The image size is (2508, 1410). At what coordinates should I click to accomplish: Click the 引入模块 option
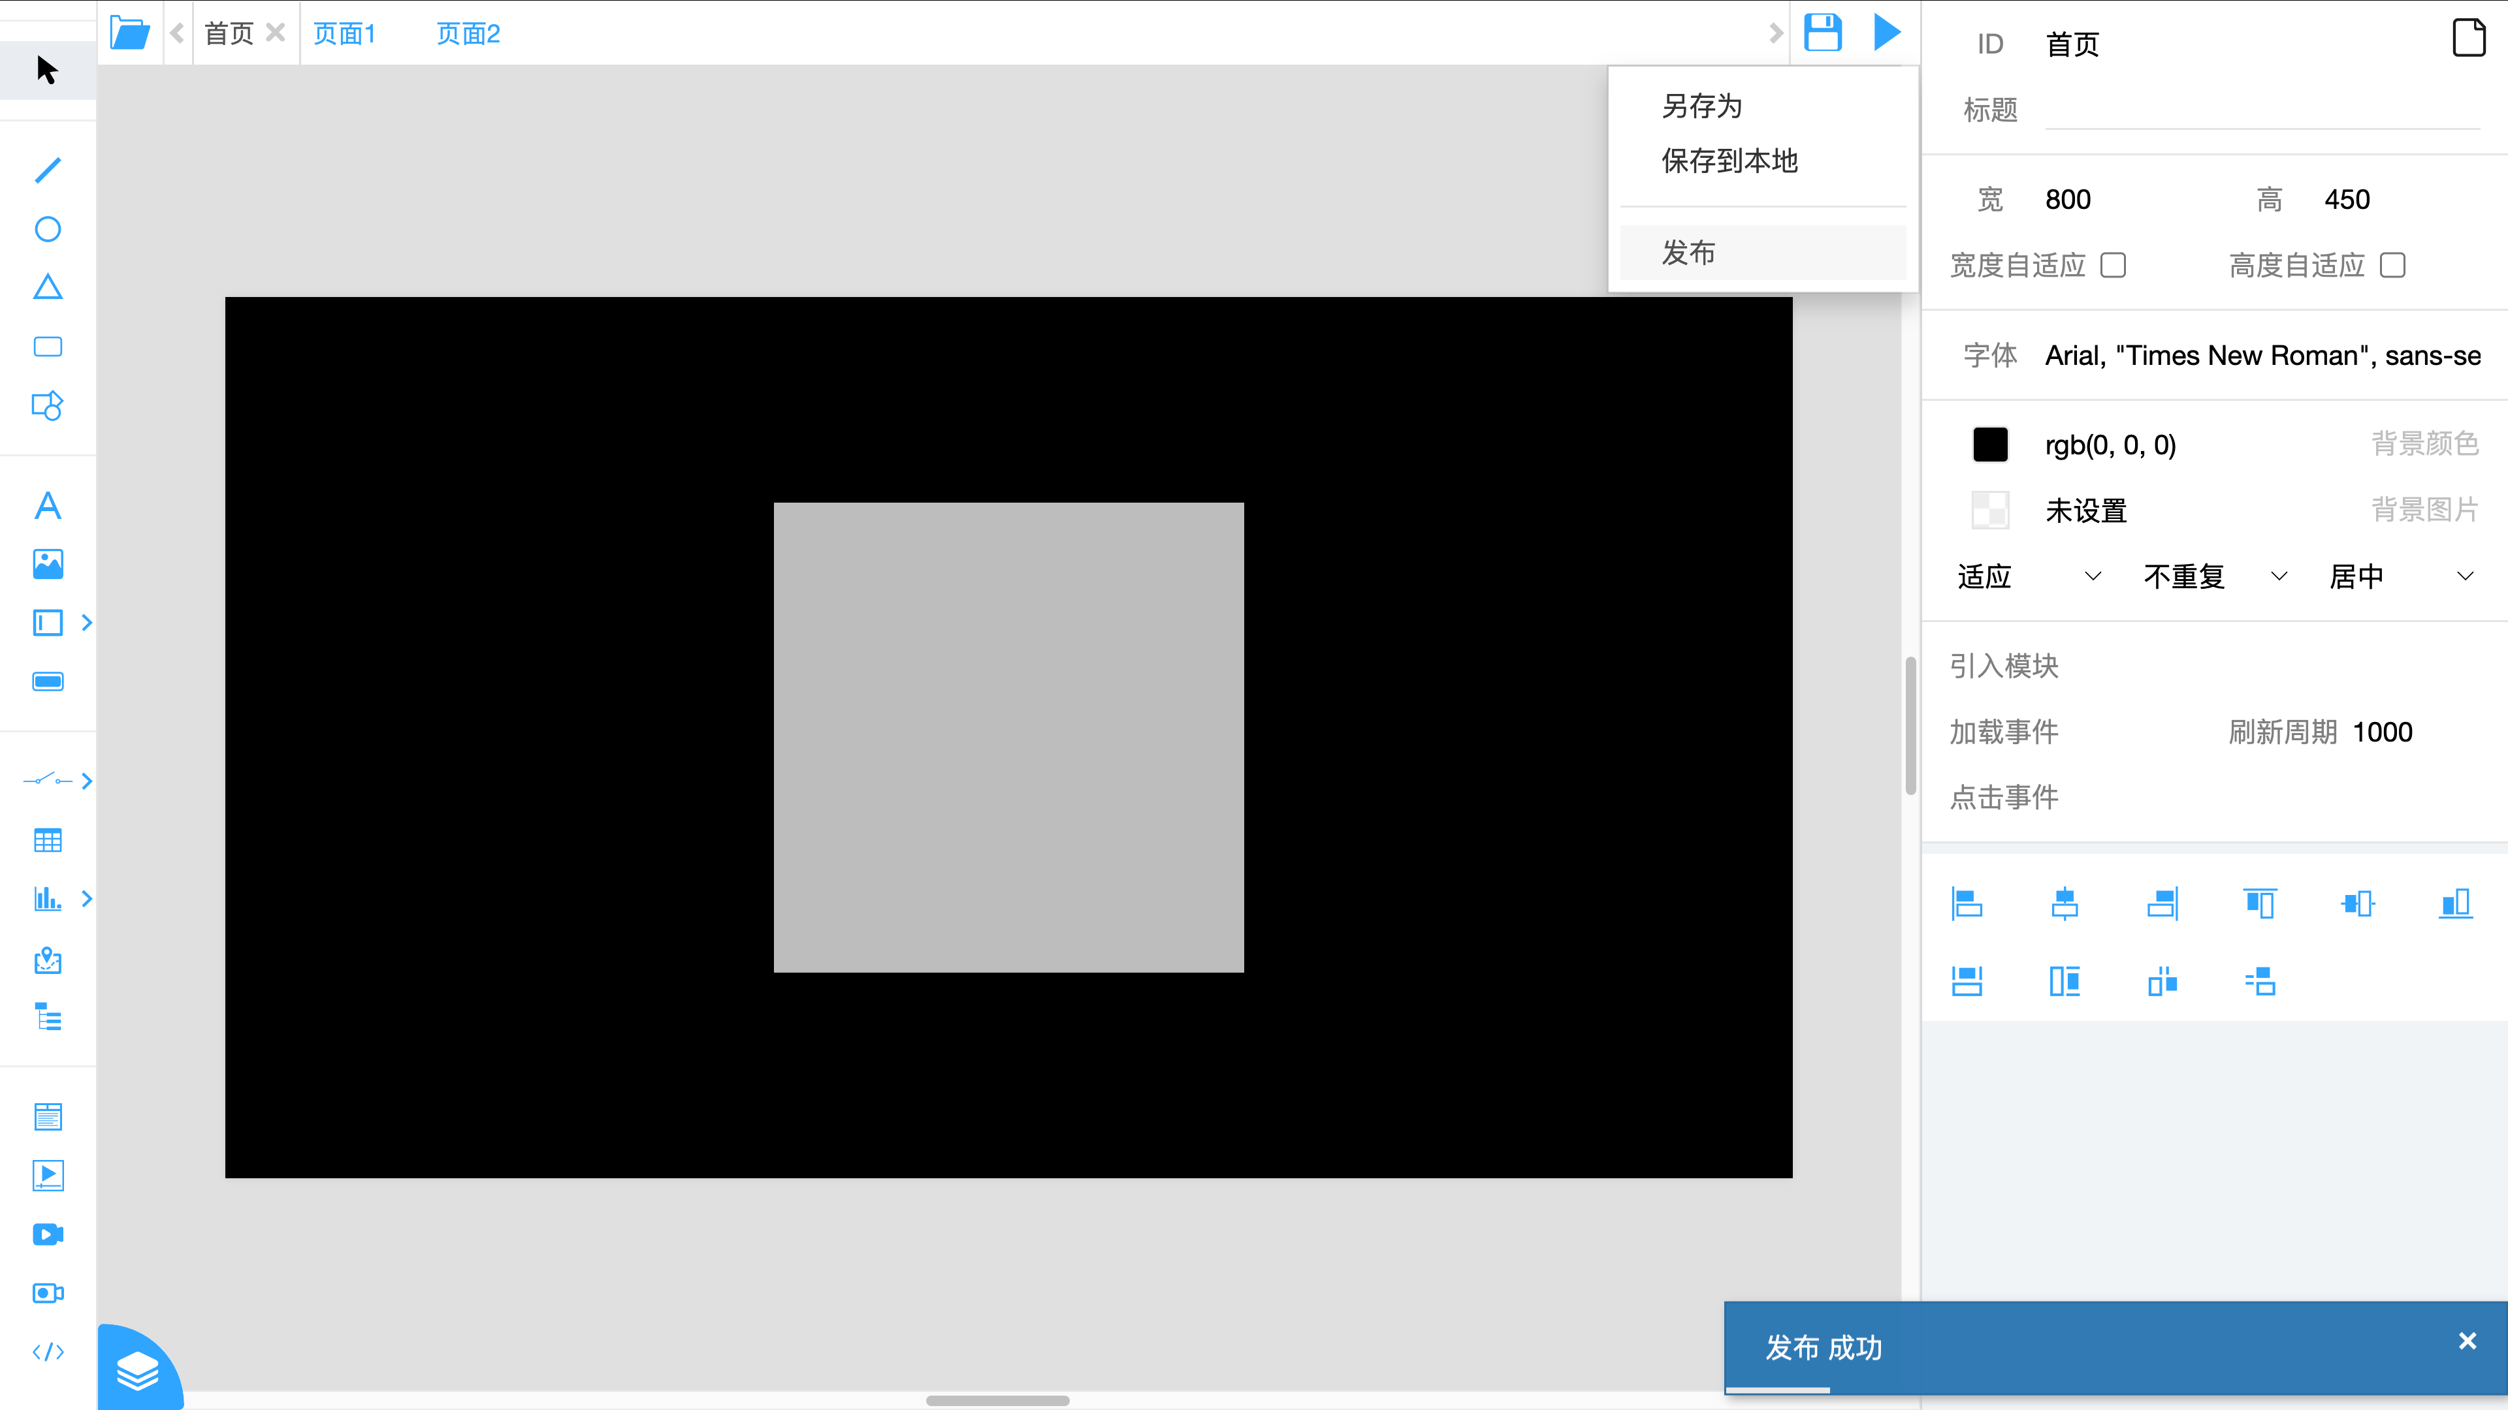coord(2004,666)
